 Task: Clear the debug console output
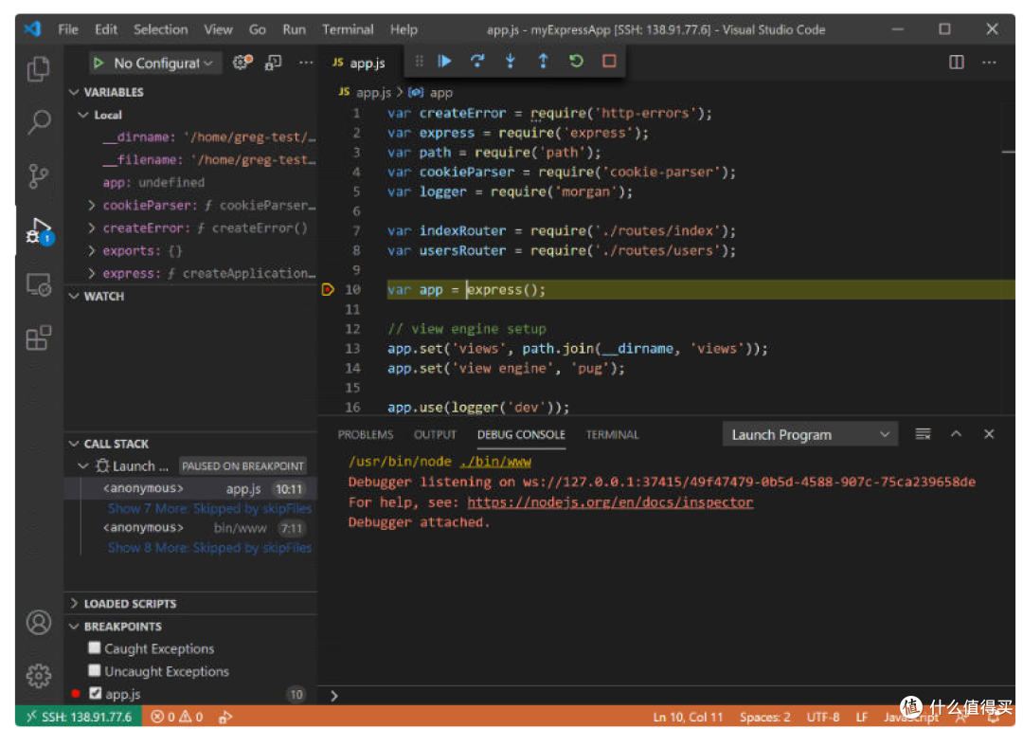pyautogui.click(x=923, y=434)
